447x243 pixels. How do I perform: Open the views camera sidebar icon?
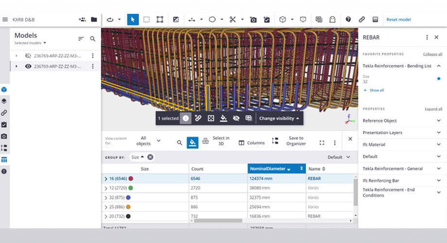pyautogui.click(x=4, y=137)
